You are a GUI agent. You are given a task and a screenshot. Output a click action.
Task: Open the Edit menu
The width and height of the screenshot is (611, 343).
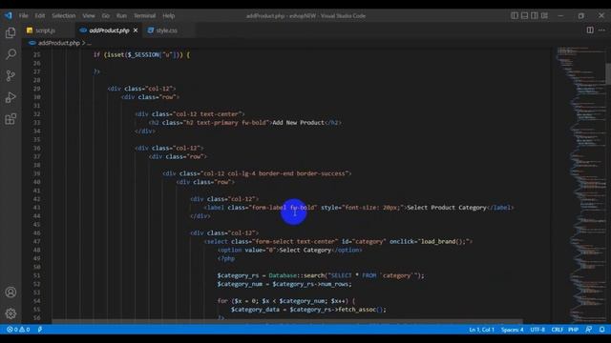tap(40, 15)
